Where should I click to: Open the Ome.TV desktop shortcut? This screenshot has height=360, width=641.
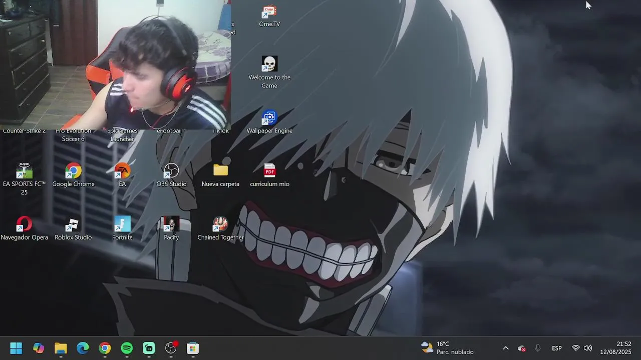[269, 15]
